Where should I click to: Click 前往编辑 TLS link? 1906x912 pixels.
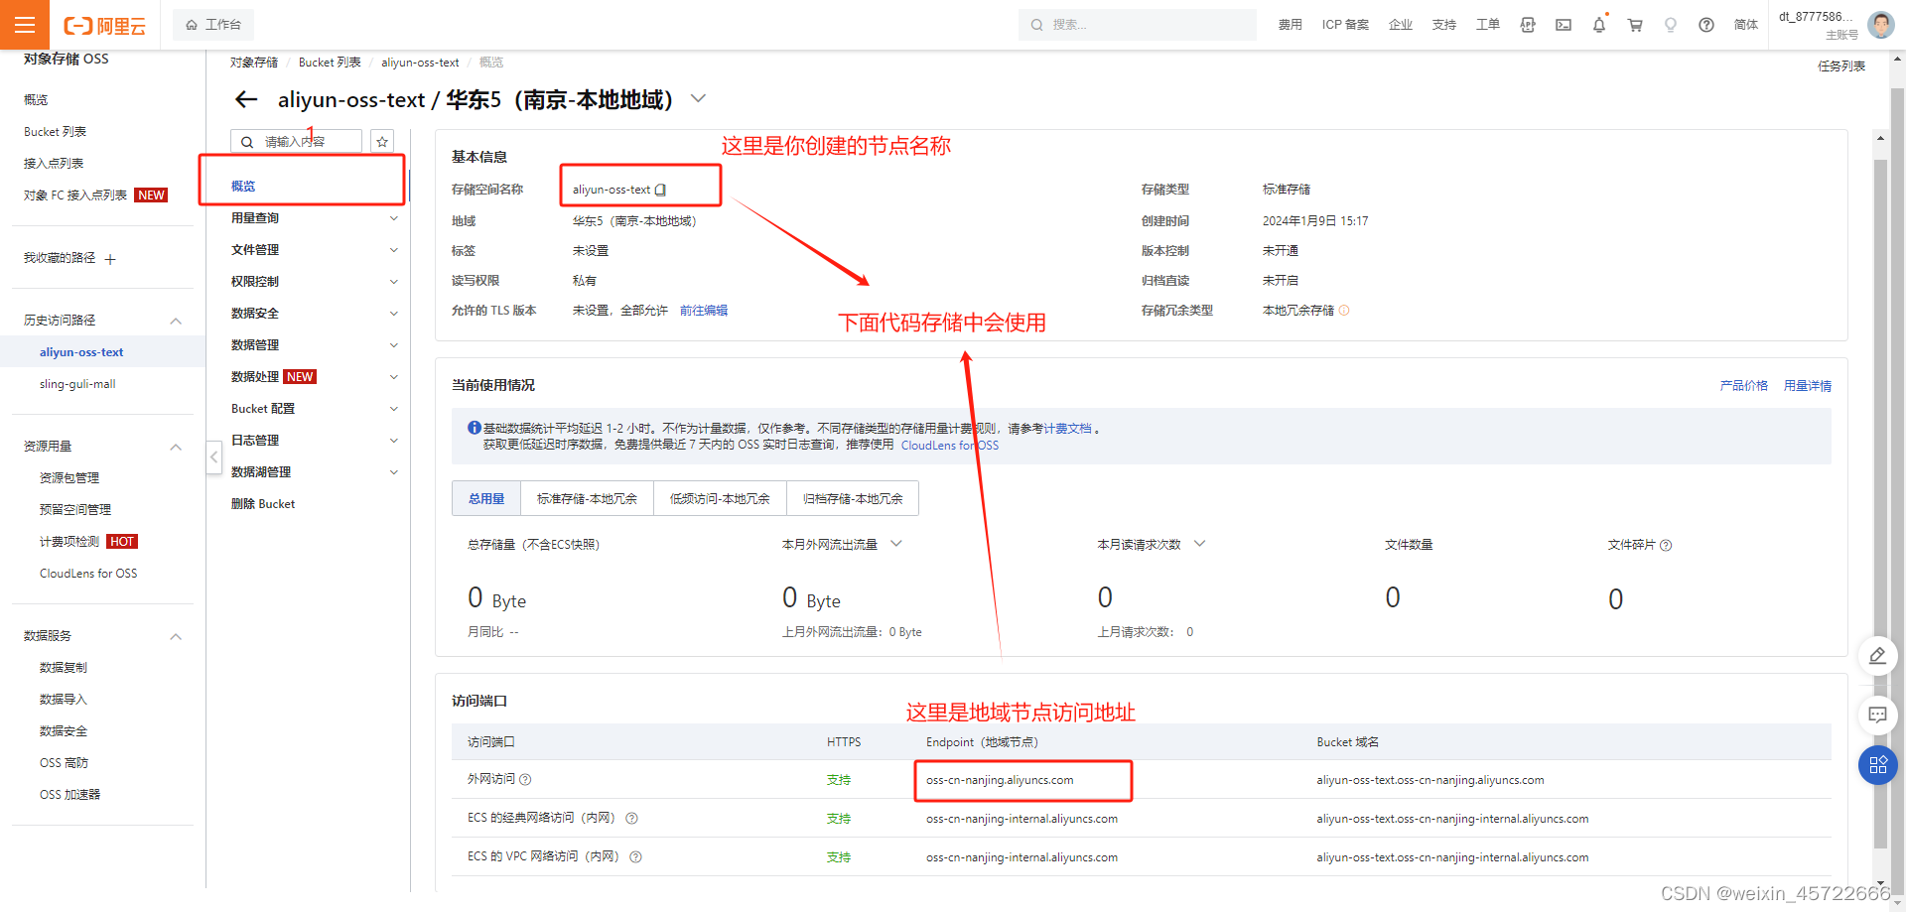pos(704,311)
